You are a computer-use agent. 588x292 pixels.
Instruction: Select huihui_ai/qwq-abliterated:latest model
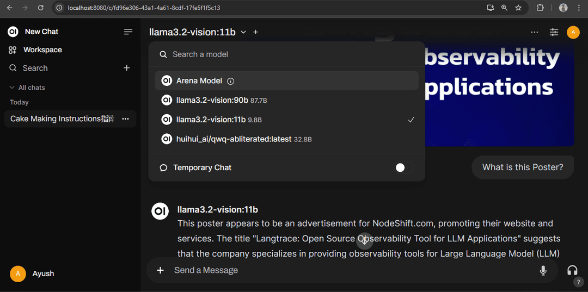coord(286,139)
